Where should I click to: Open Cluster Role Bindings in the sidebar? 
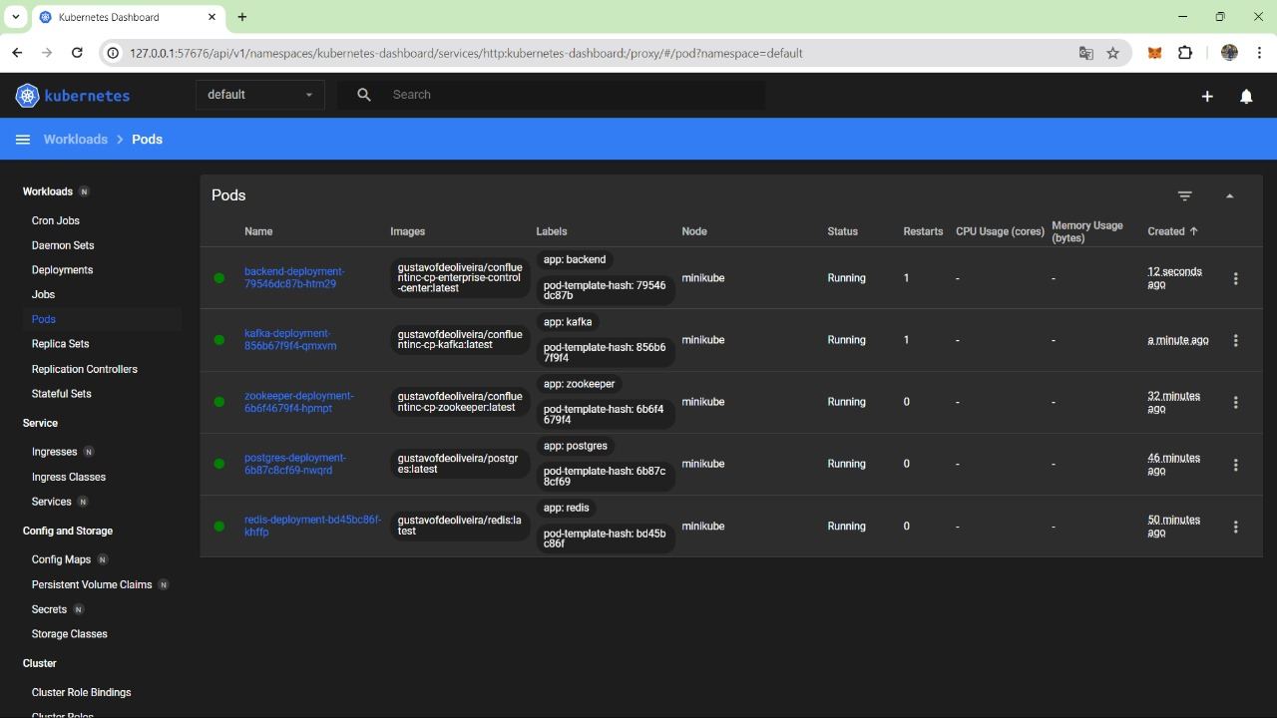[x=82, y=692]
